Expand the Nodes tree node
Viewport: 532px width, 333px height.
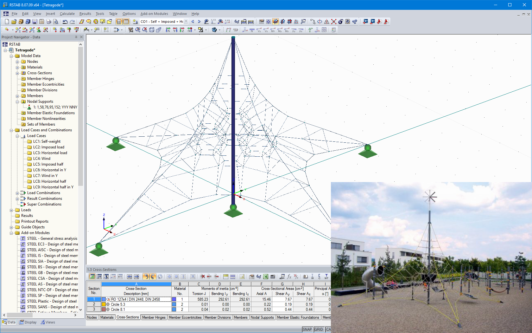[x=17, y=62]
